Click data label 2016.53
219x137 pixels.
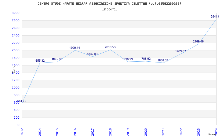point(110,47)
